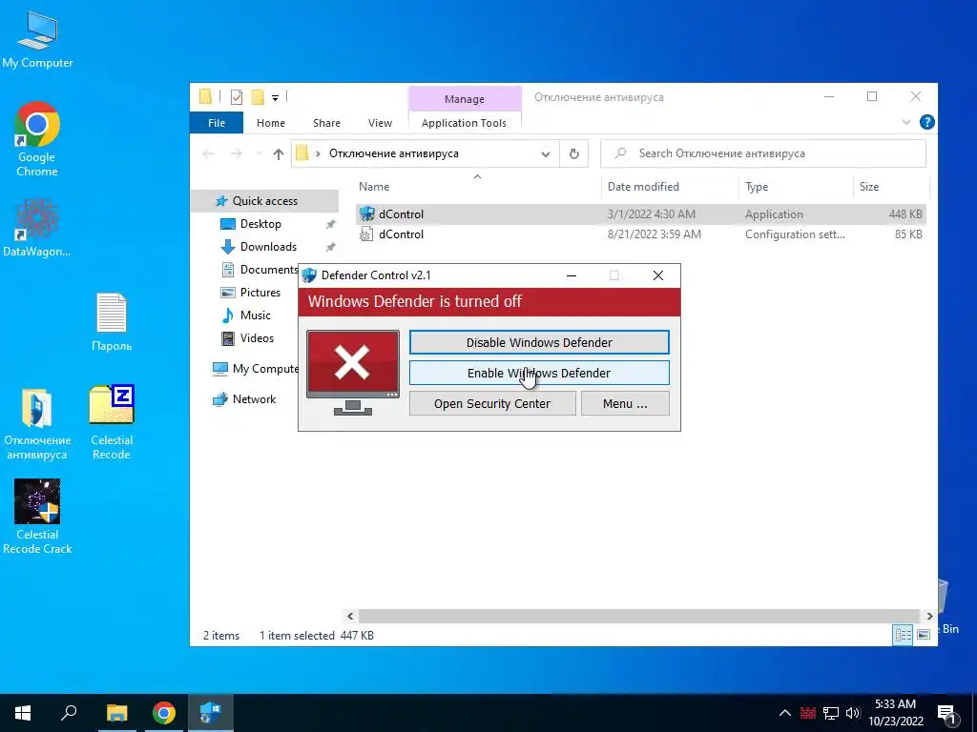977x732 pixels.
Task: Switch to details view layout icon
Action: click(x=903, y=635)
